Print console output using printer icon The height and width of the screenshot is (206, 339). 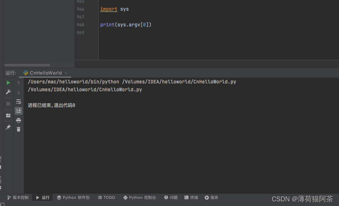point(18,120)
